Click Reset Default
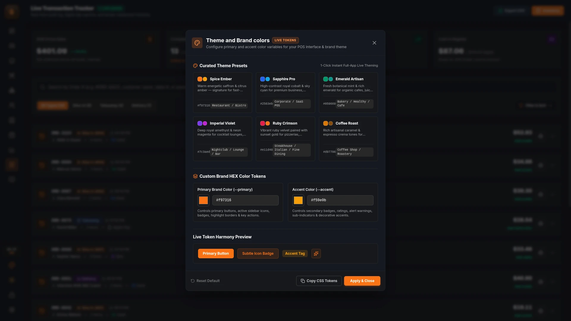Screen dimensions: 571x321 pos(205,281)
